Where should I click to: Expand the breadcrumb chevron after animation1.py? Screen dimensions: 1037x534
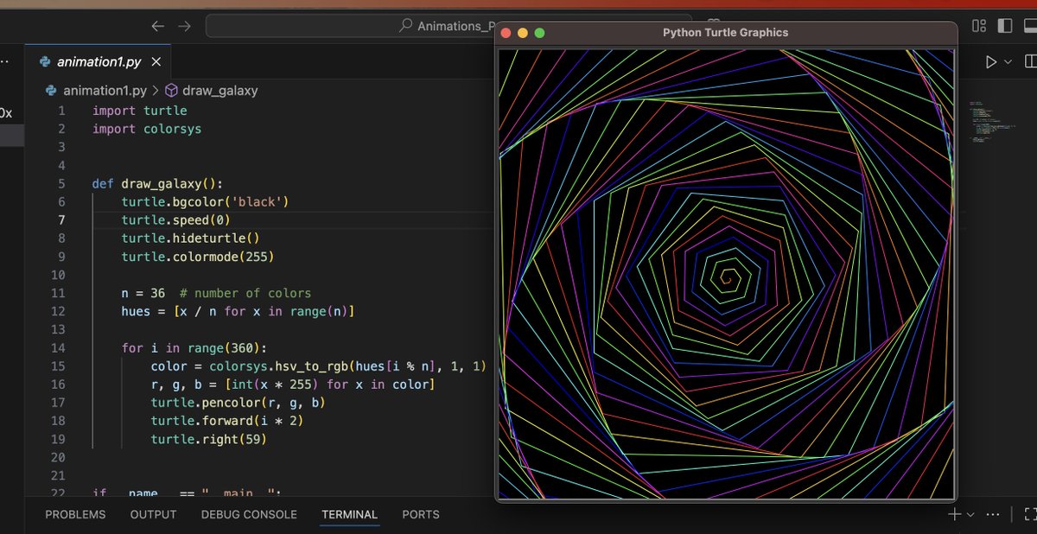pos(156,90)
